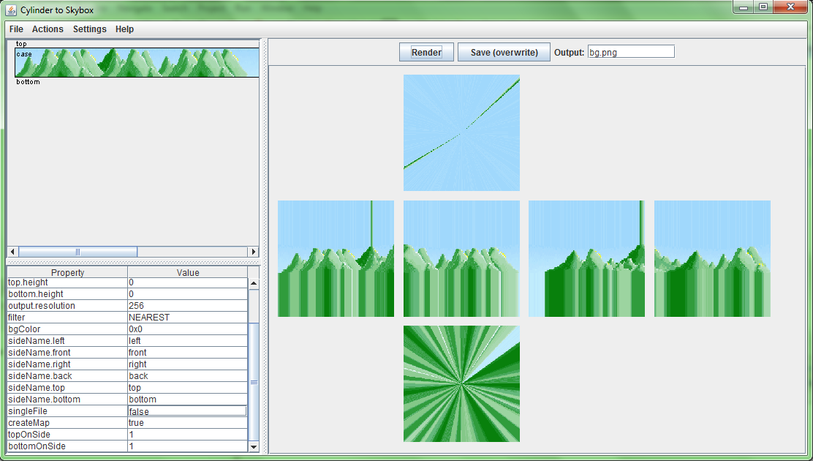
Task: Select the output.resolution value 256
Action: click(188, 306)
